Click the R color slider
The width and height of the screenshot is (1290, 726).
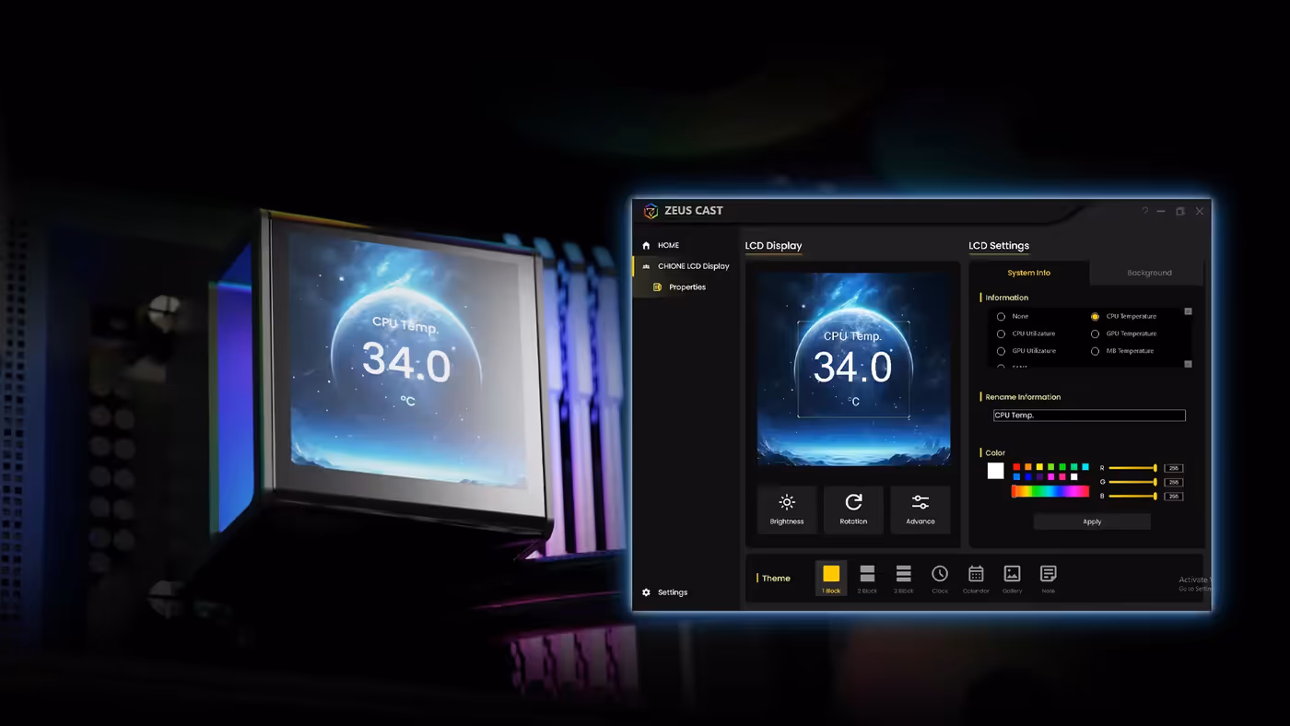[x=1133, y=468]
